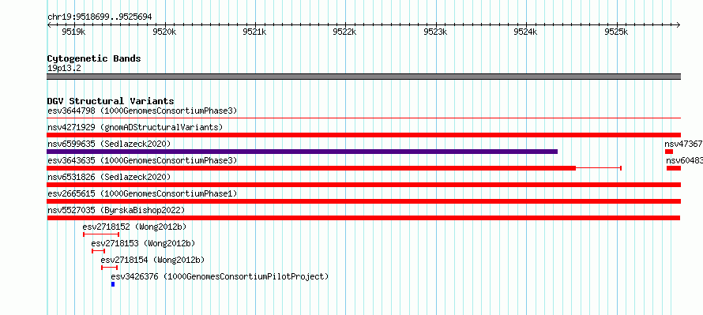Click the gray 19p13.2 cytogenetic band bar
This screenshot has width=703, height=315.
[363, 77]
